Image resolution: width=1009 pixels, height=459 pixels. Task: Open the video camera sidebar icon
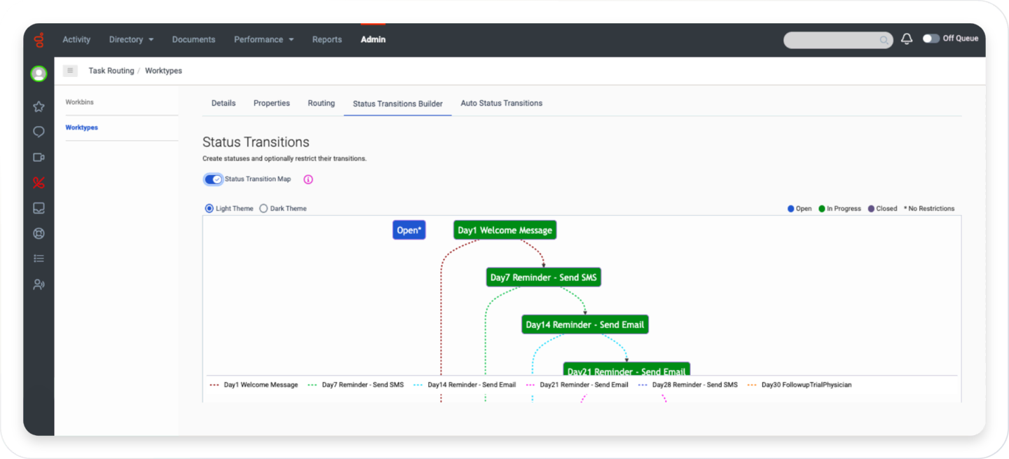[x=39, y=158]
